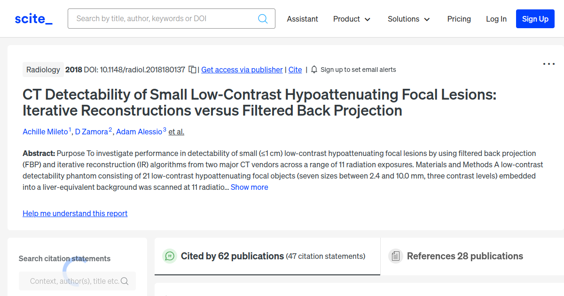Click the citation speech bubble icon
The width and height of the screenshot is (564, 296).
[169, 256]
